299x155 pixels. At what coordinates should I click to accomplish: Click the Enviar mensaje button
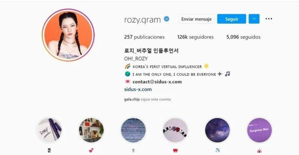point(196,19)
